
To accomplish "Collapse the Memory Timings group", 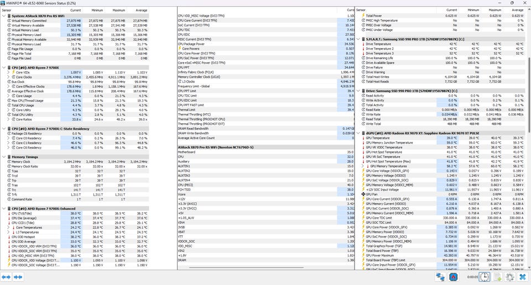I will [4, 157].
